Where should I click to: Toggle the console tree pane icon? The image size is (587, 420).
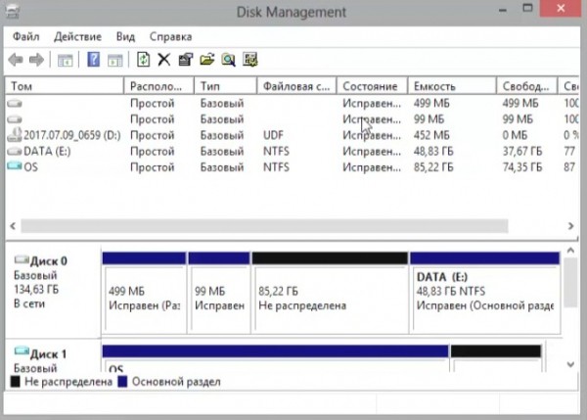pyautogui.click(x=66, y=60)
